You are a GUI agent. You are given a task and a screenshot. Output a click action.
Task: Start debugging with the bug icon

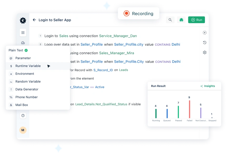tap(181, 20)
